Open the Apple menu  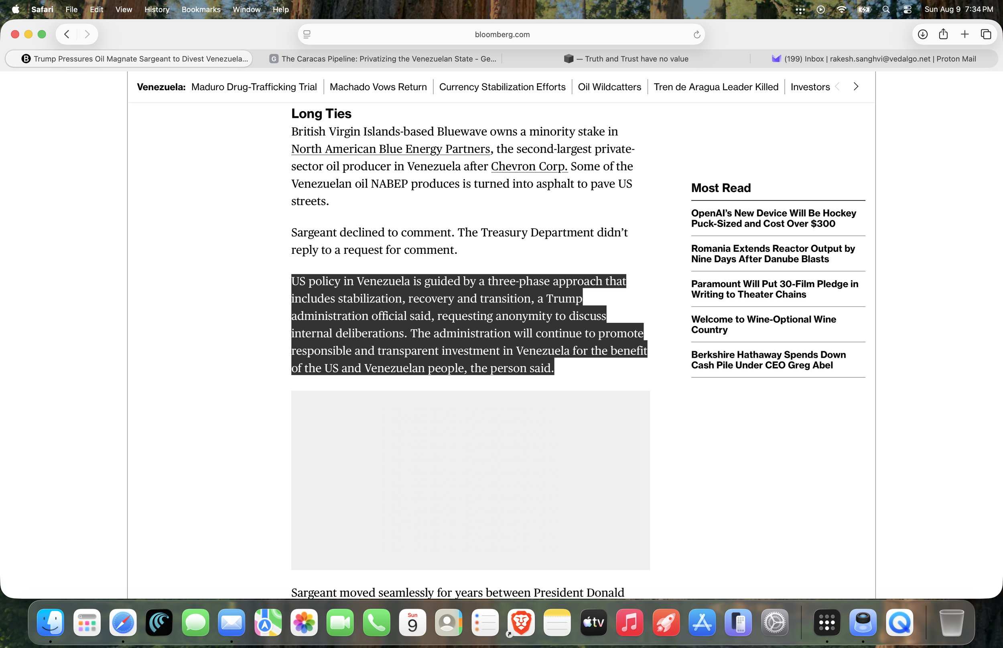point(16,9)
